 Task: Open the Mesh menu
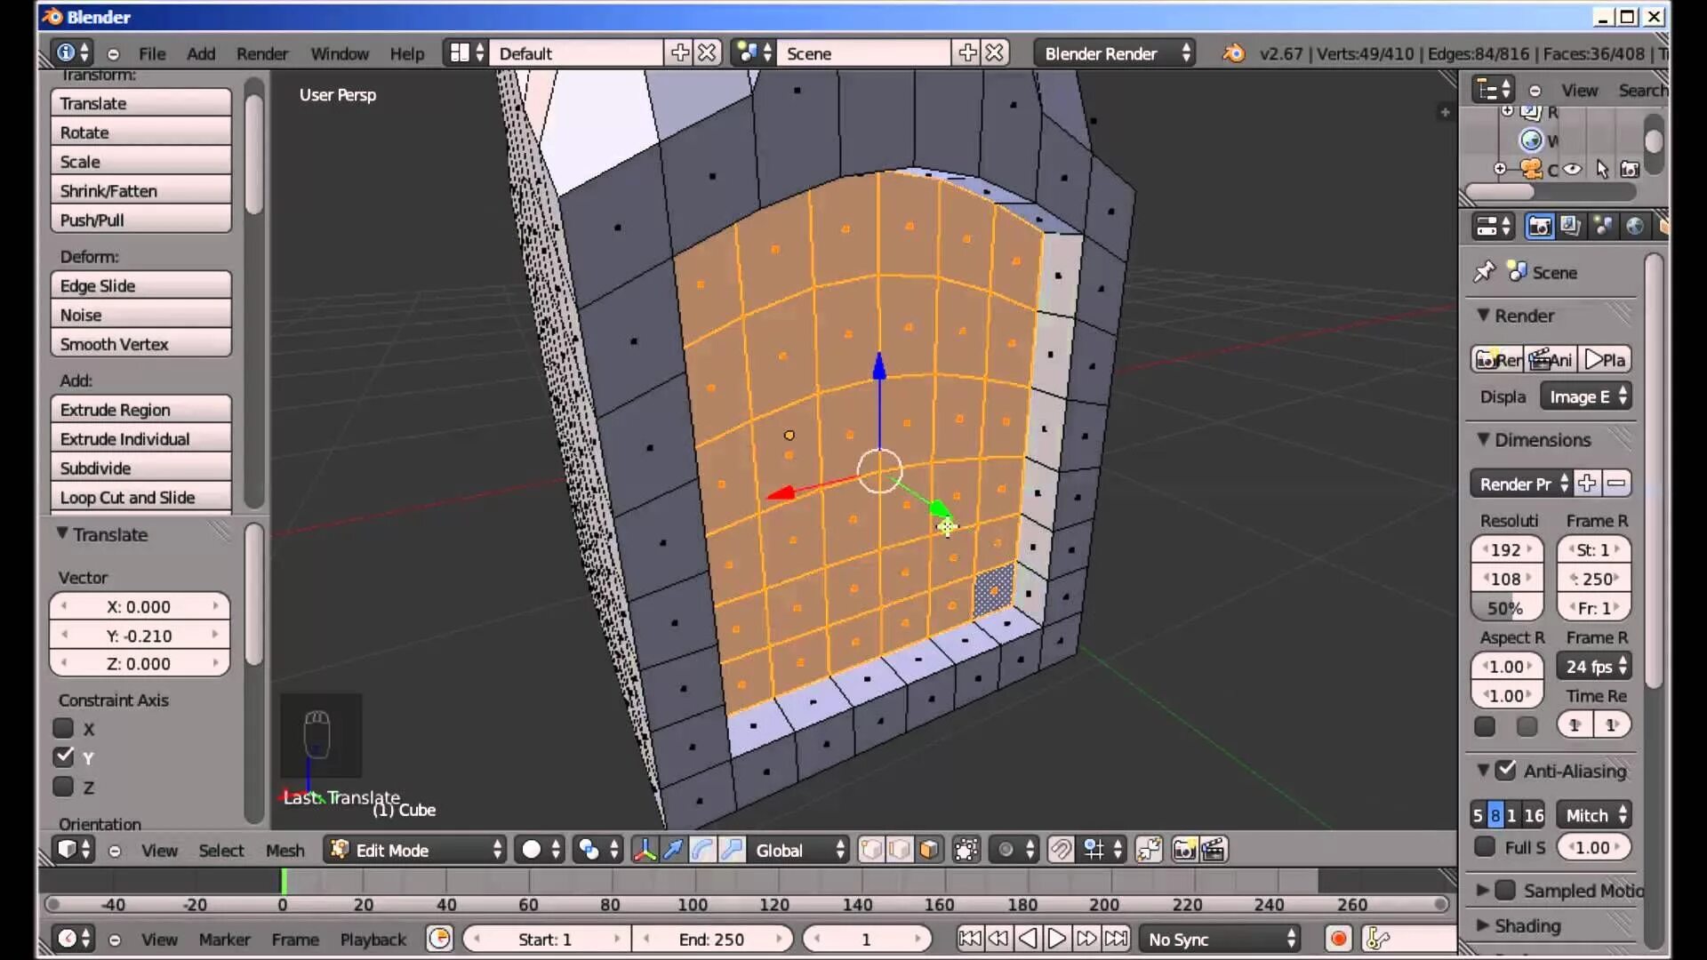[284, 851]
